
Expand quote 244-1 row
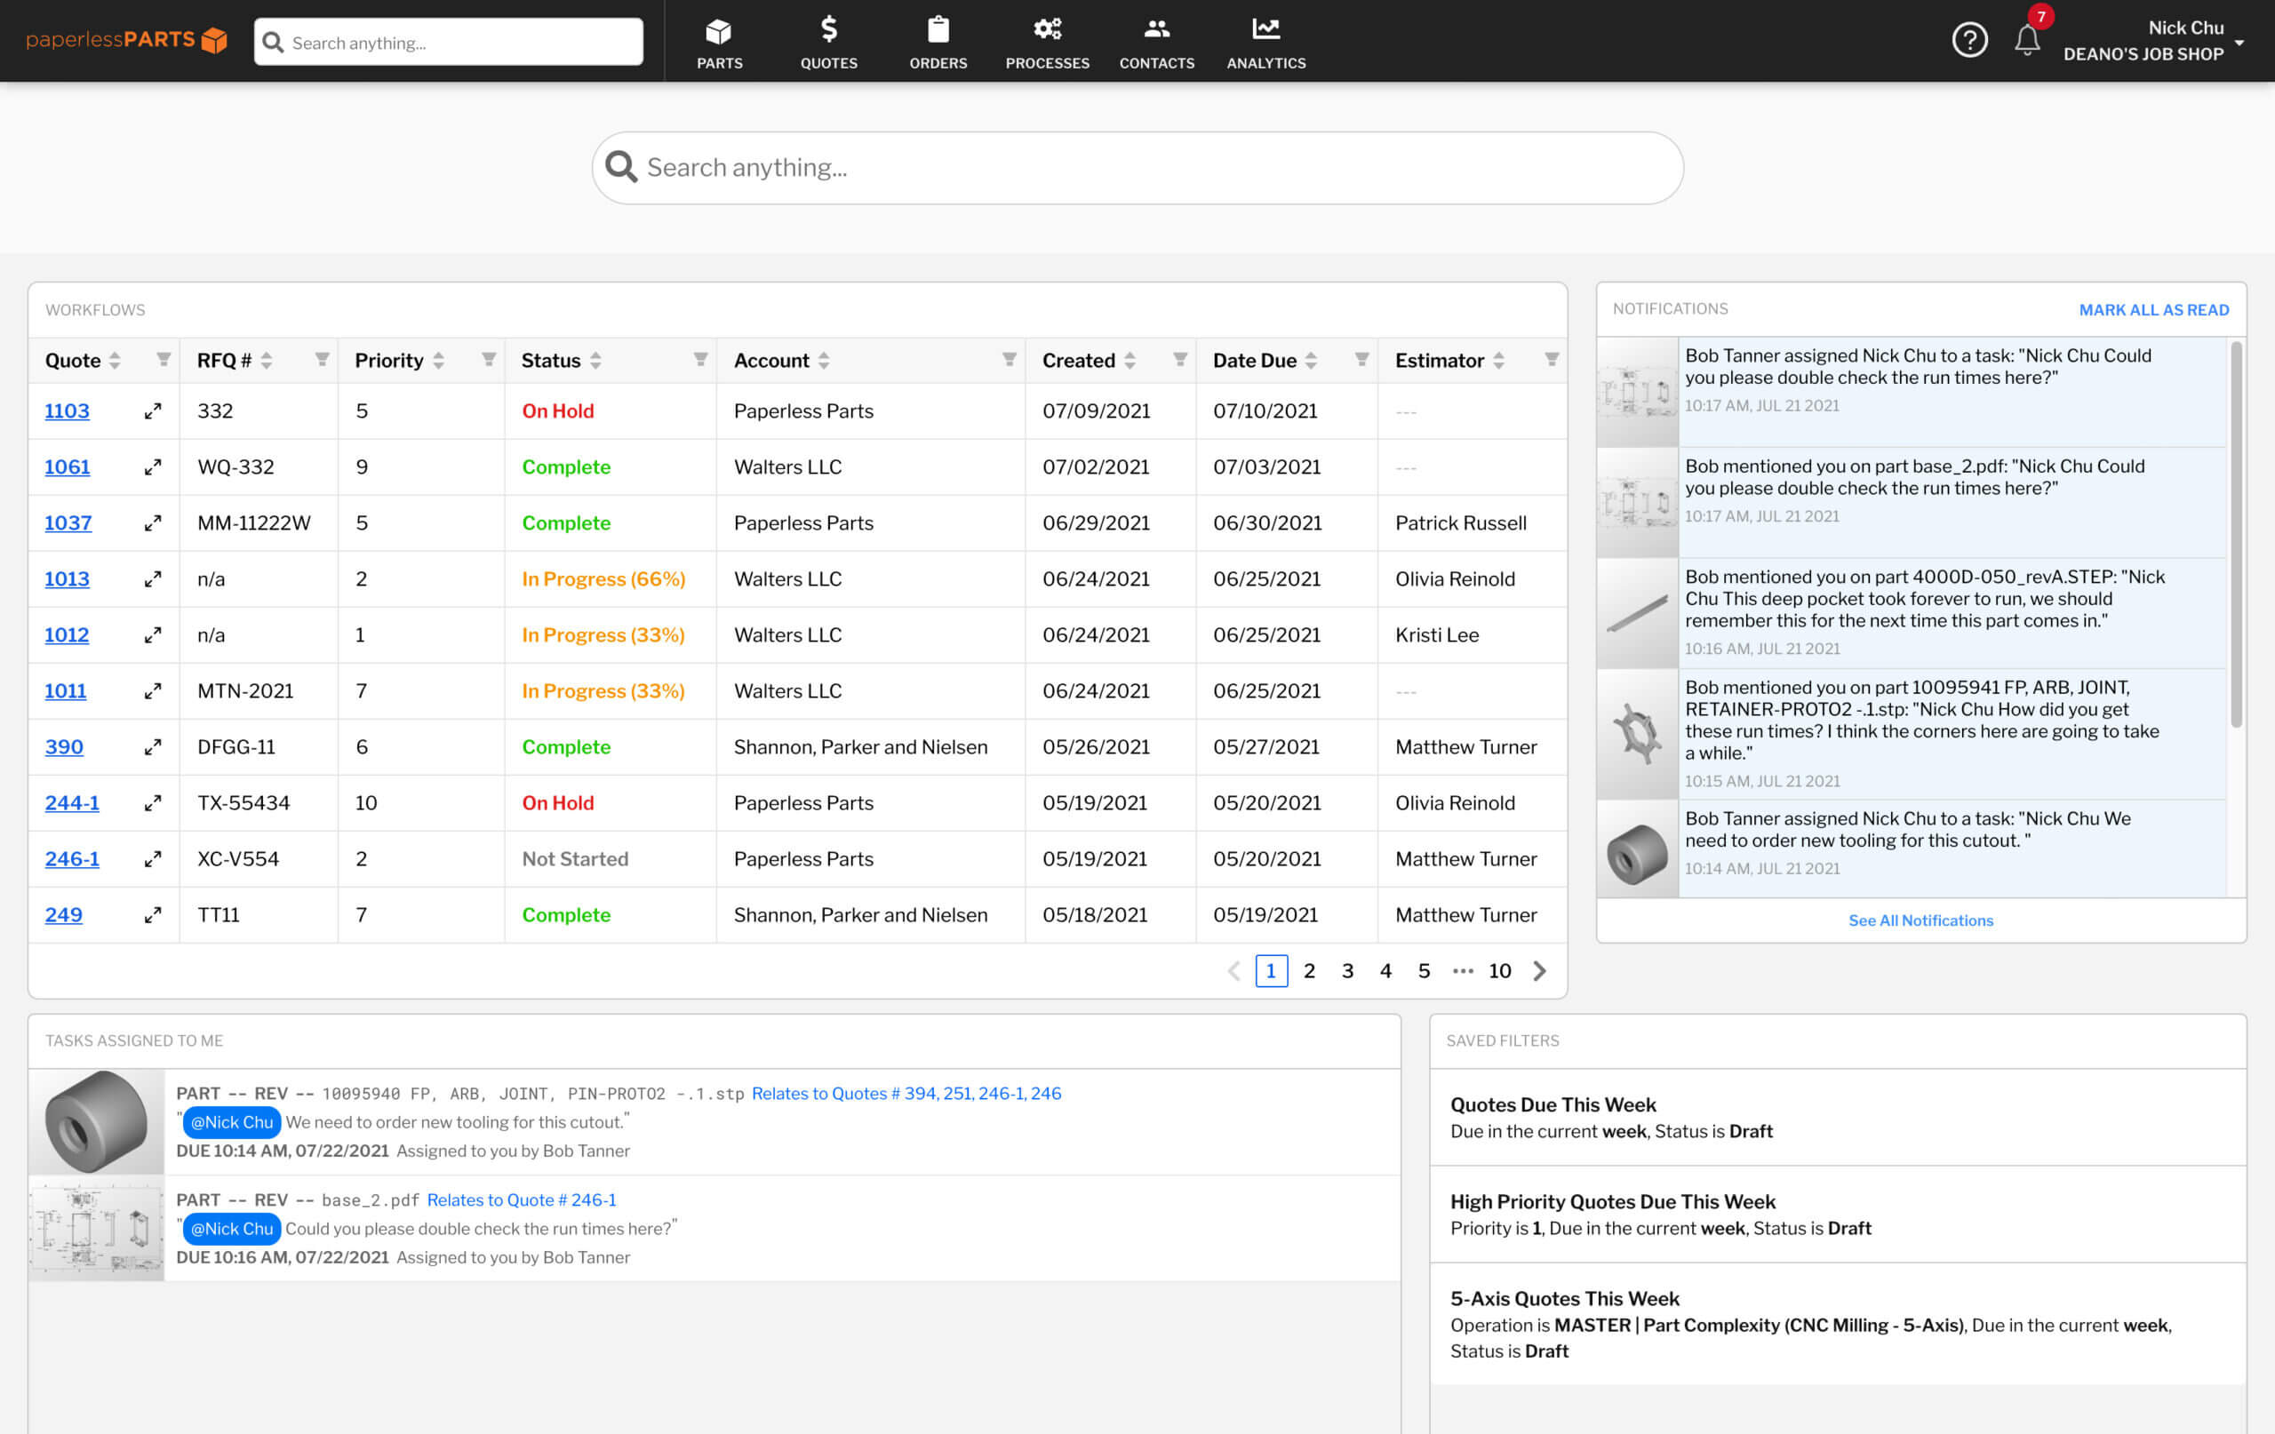152,803
